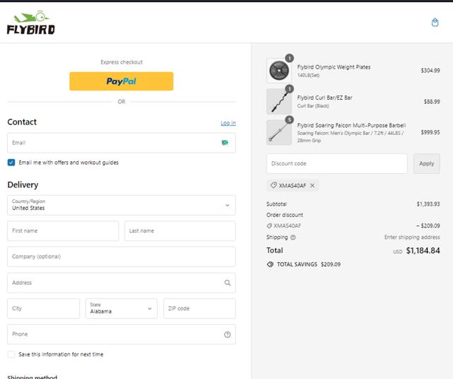
Task: Click the Curl Bar (Black) variant text
Action: [x=313, y=106]
